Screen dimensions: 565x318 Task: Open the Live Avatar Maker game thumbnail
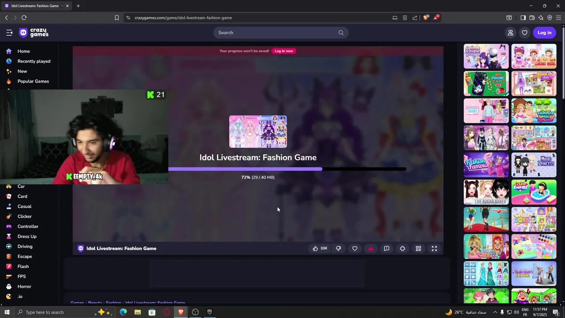(x=486, y=193)
